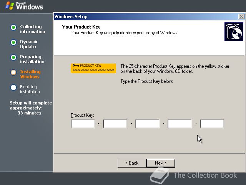Focus the first Product Key field
The width and height of the screenshot is (246, 185).
[83, 124]
